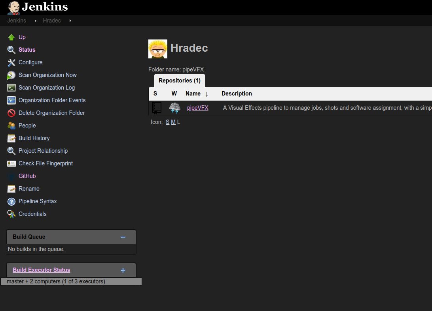View the Scan Organization Log

(47, 88)
